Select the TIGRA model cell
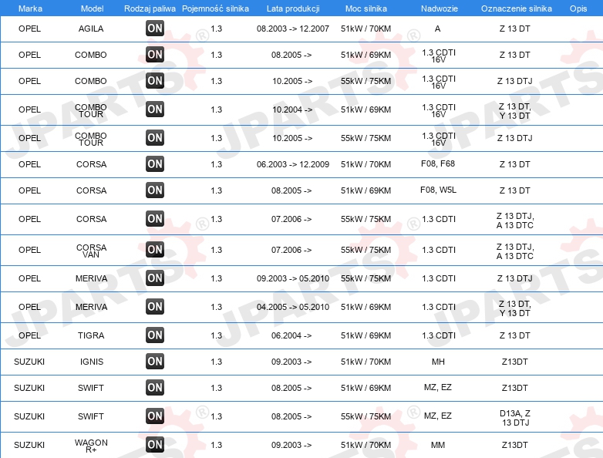This screenshot has height=458, width=603. point(91,335)
